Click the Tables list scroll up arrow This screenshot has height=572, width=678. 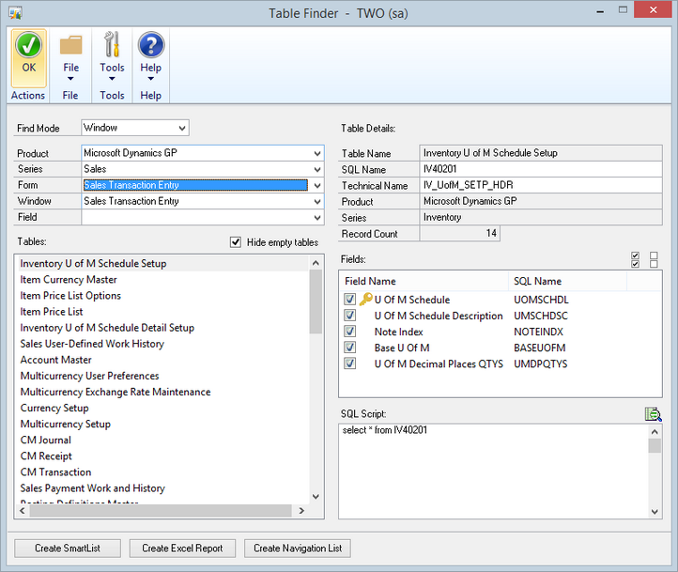pos(316,263)
